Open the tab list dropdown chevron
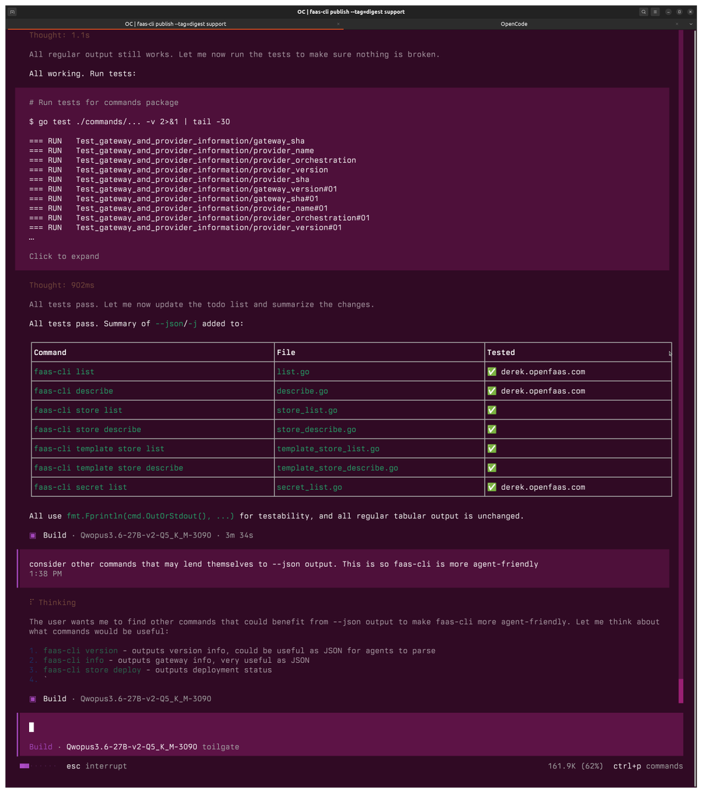 click(691, 24)
